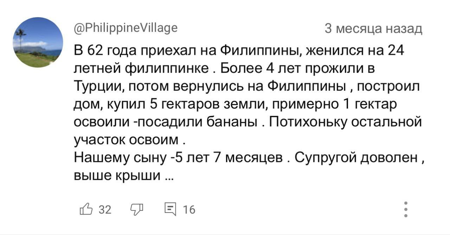
Task: Open the three-dot more options menu
Action: click(406, 210)
